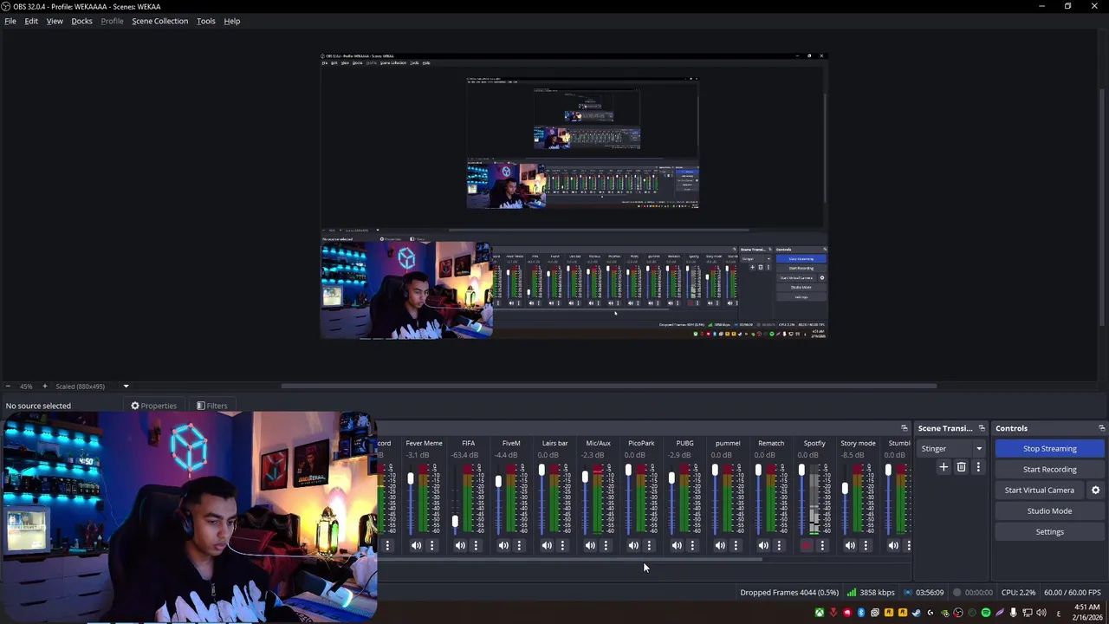Screen dimensions: 1109x624
Task: Open the Tools menu
Action: (205, 21)
